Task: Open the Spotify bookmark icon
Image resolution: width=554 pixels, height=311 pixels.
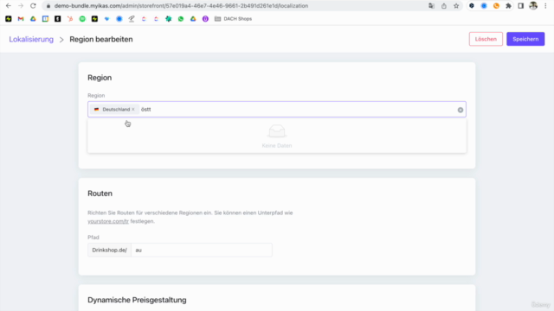Action: click(x=82, y=19)
